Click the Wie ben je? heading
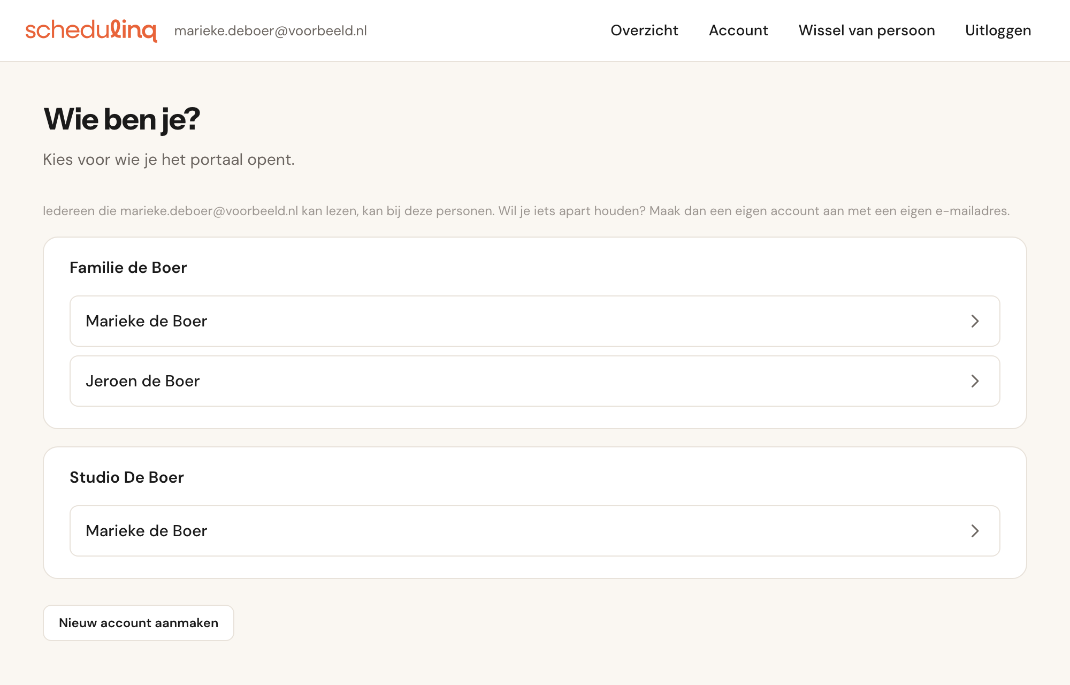The image size is (1070, 685). (x=122, y=119)
